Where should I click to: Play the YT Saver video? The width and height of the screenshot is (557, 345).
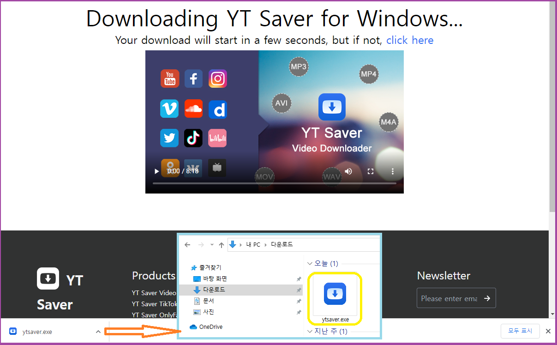click(x=157, y=171)
